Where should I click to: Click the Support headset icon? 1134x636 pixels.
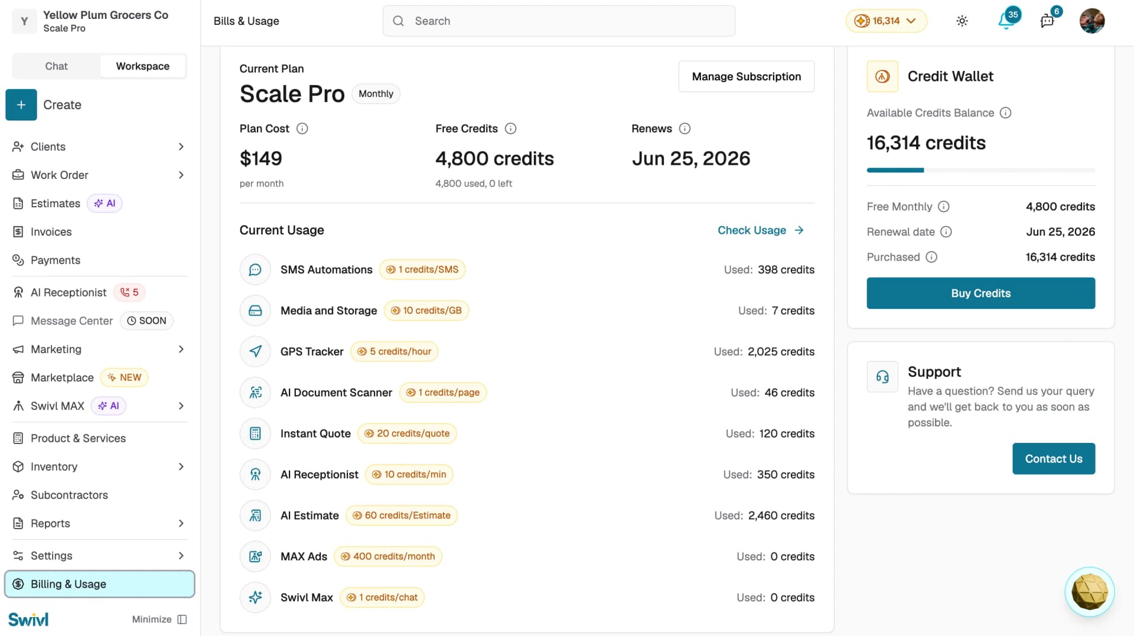[x=882, y=377]
